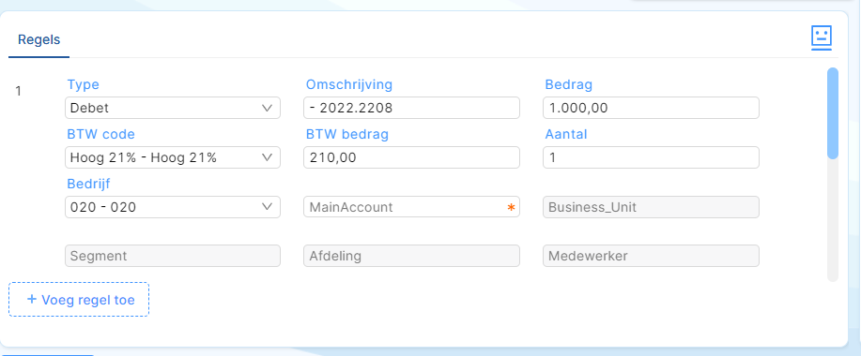Click the Voeg regel toe button
This screenshot has height=356, width=861.
[x=79, y=300]
